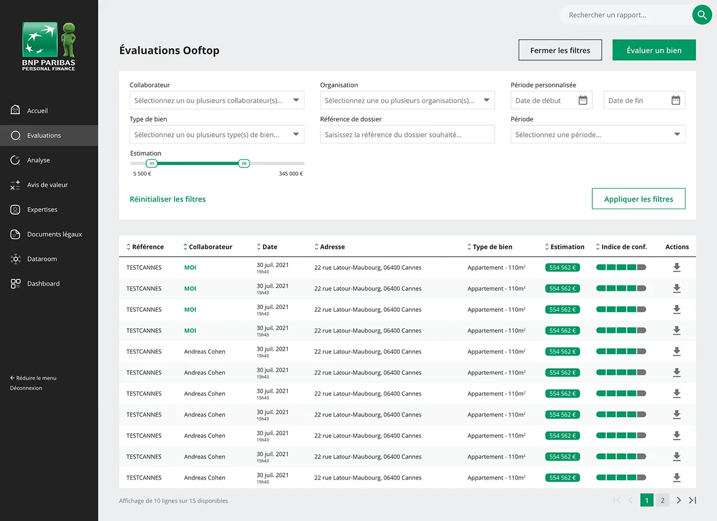Focus the Référence de dossier input field
This screenshot has height=521, width=717.
click(407, 135)
